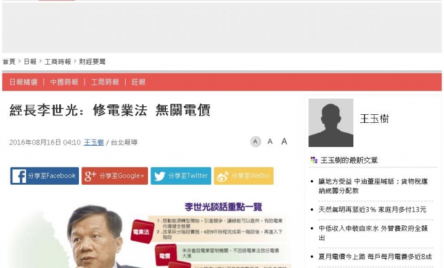Click author link 王玉樹 beside date
Screen dimensions: 444x268
click(x=94, y=142)
